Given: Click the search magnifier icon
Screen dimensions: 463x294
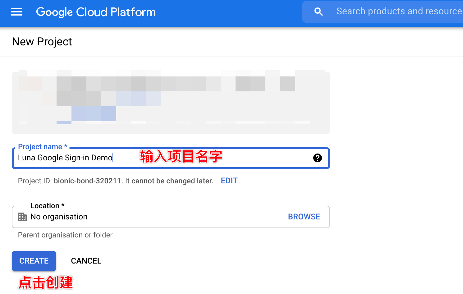Looking at the screenshot, I should click(319, 12).
